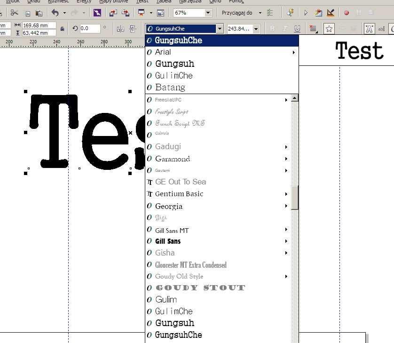
Task: Choose Garamond in the font list
Action: [173, 159]
